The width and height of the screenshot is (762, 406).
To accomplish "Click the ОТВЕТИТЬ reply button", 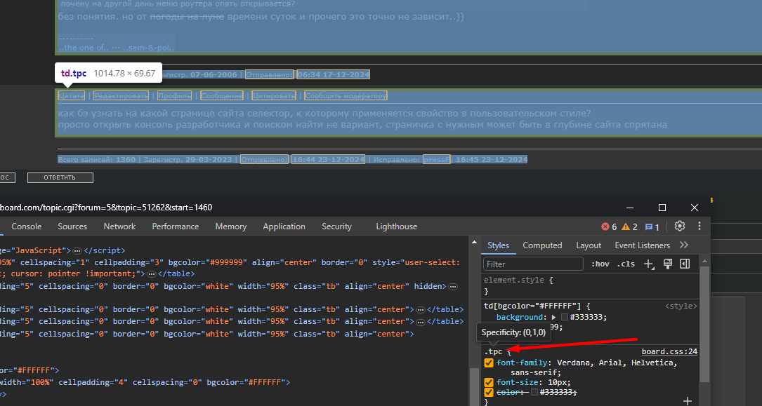I will 60,177.
